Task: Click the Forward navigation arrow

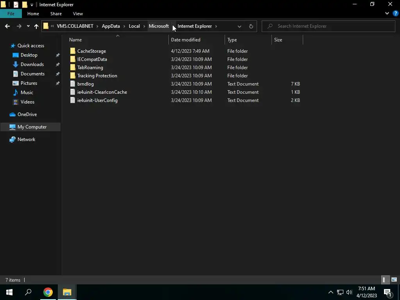Action: 19,26
